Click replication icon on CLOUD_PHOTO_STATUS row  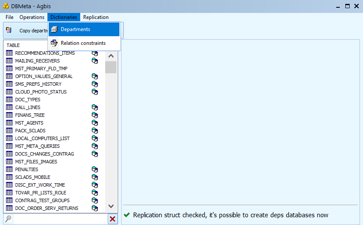pos(95,92)
